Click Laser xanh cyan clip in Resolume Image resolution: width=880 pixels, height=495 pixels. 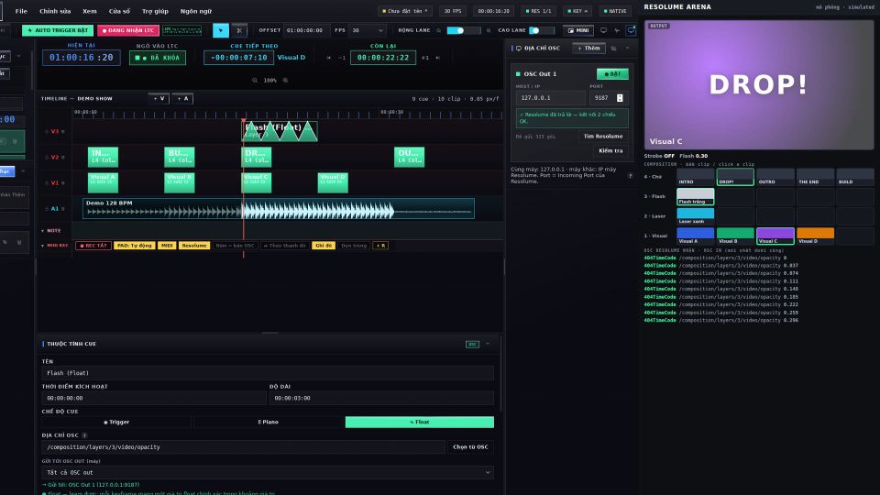point(696,216)
